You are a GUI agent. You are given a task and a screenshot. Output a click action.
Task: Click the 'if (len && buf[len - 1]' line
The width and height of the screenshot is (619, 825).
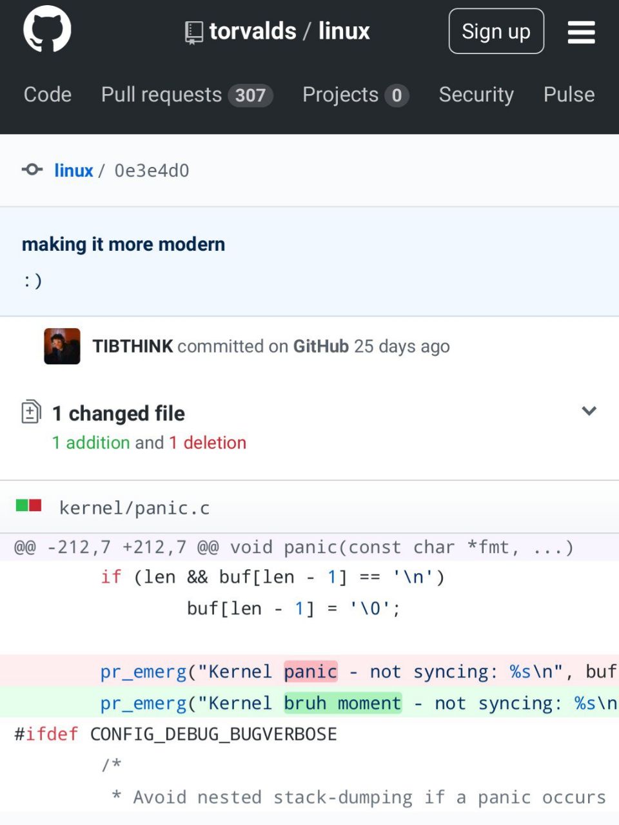(x=309, y=576)
